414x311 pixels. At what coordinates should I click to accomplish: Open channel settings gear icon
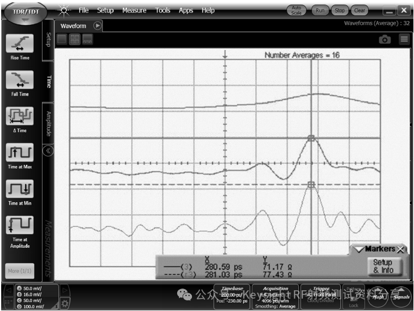[x=65, y=303]
